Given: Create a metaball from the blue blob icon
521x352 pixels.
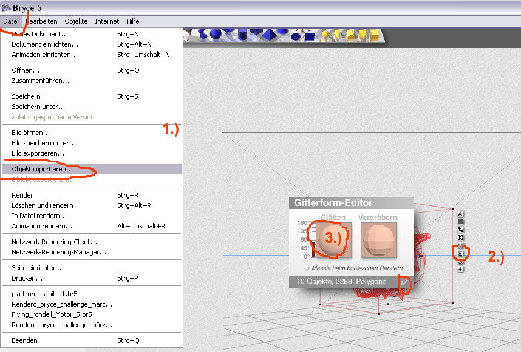Looking at the screenshot, I should [x=202, y=33].
